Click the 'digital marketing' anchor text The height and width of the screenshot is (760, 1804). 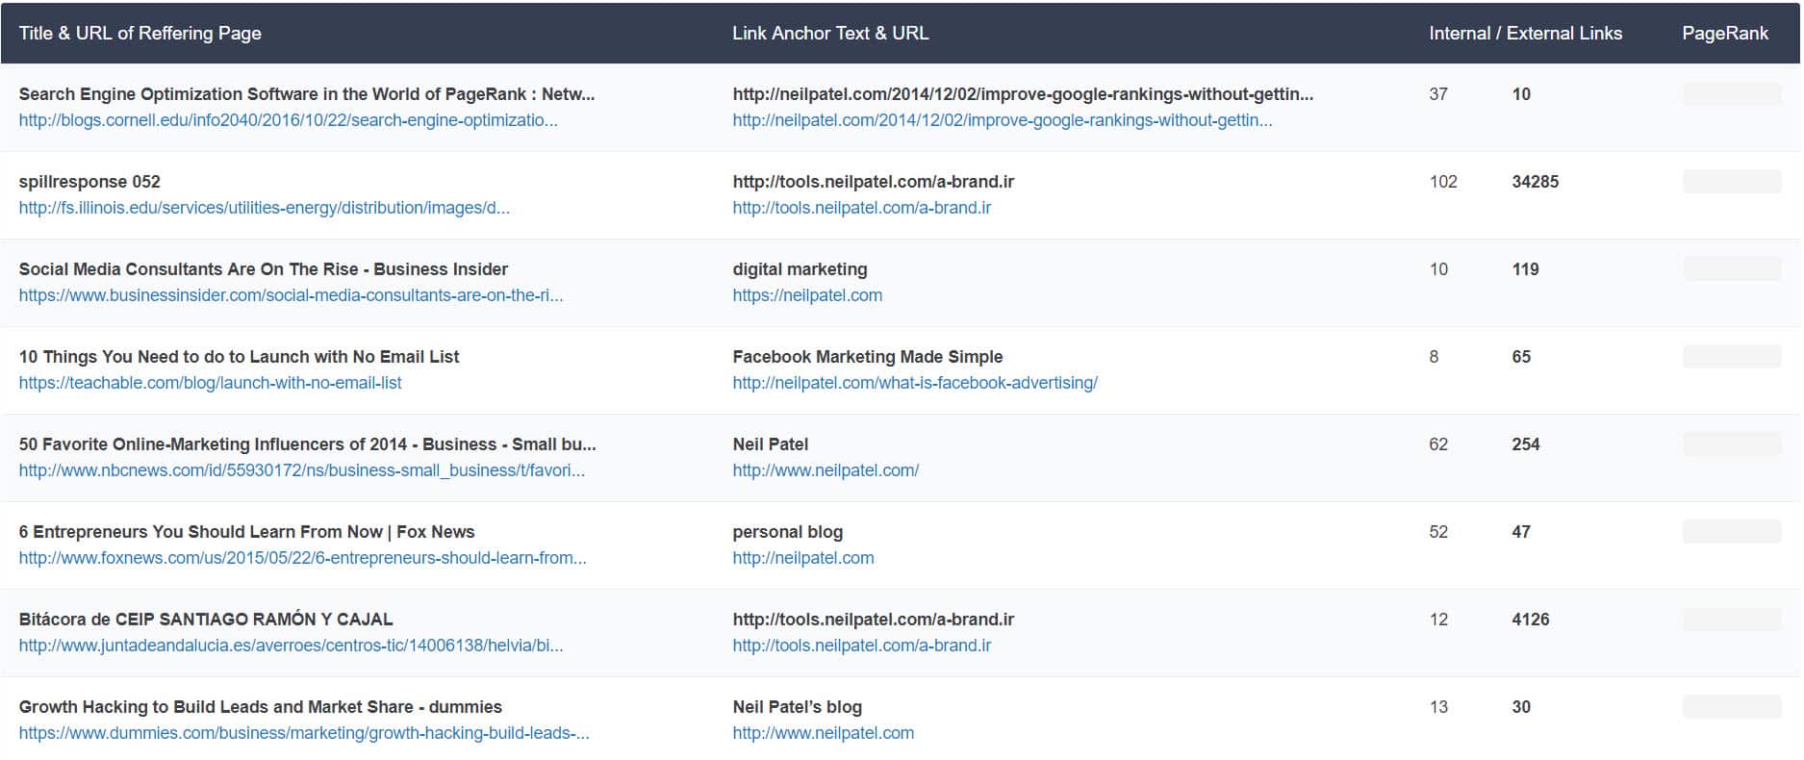pos(800,269)
